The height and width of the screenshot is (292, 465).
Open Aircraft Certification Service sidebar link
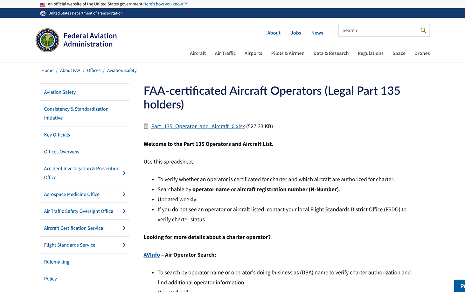tap(73, 228)
